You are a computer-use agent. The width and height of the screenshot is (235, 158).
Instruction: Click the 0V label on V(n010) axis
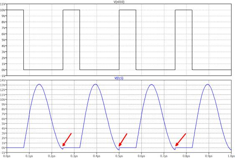[x=3, y=70]
